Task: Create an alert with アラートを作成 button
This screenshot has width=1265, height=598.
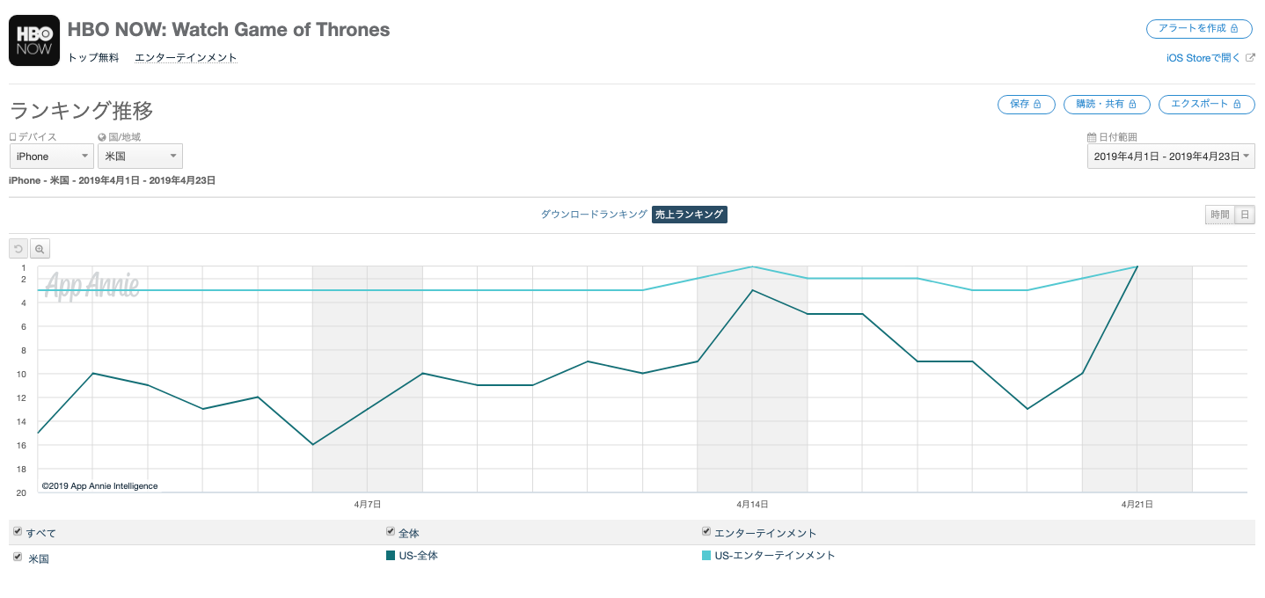Action: (1201, 29)
